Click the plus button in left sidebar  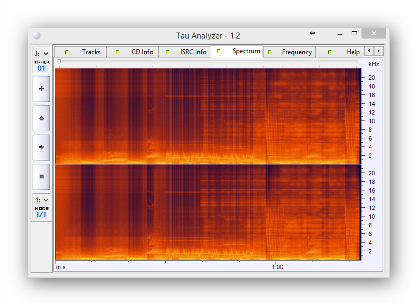pos(41,89)
